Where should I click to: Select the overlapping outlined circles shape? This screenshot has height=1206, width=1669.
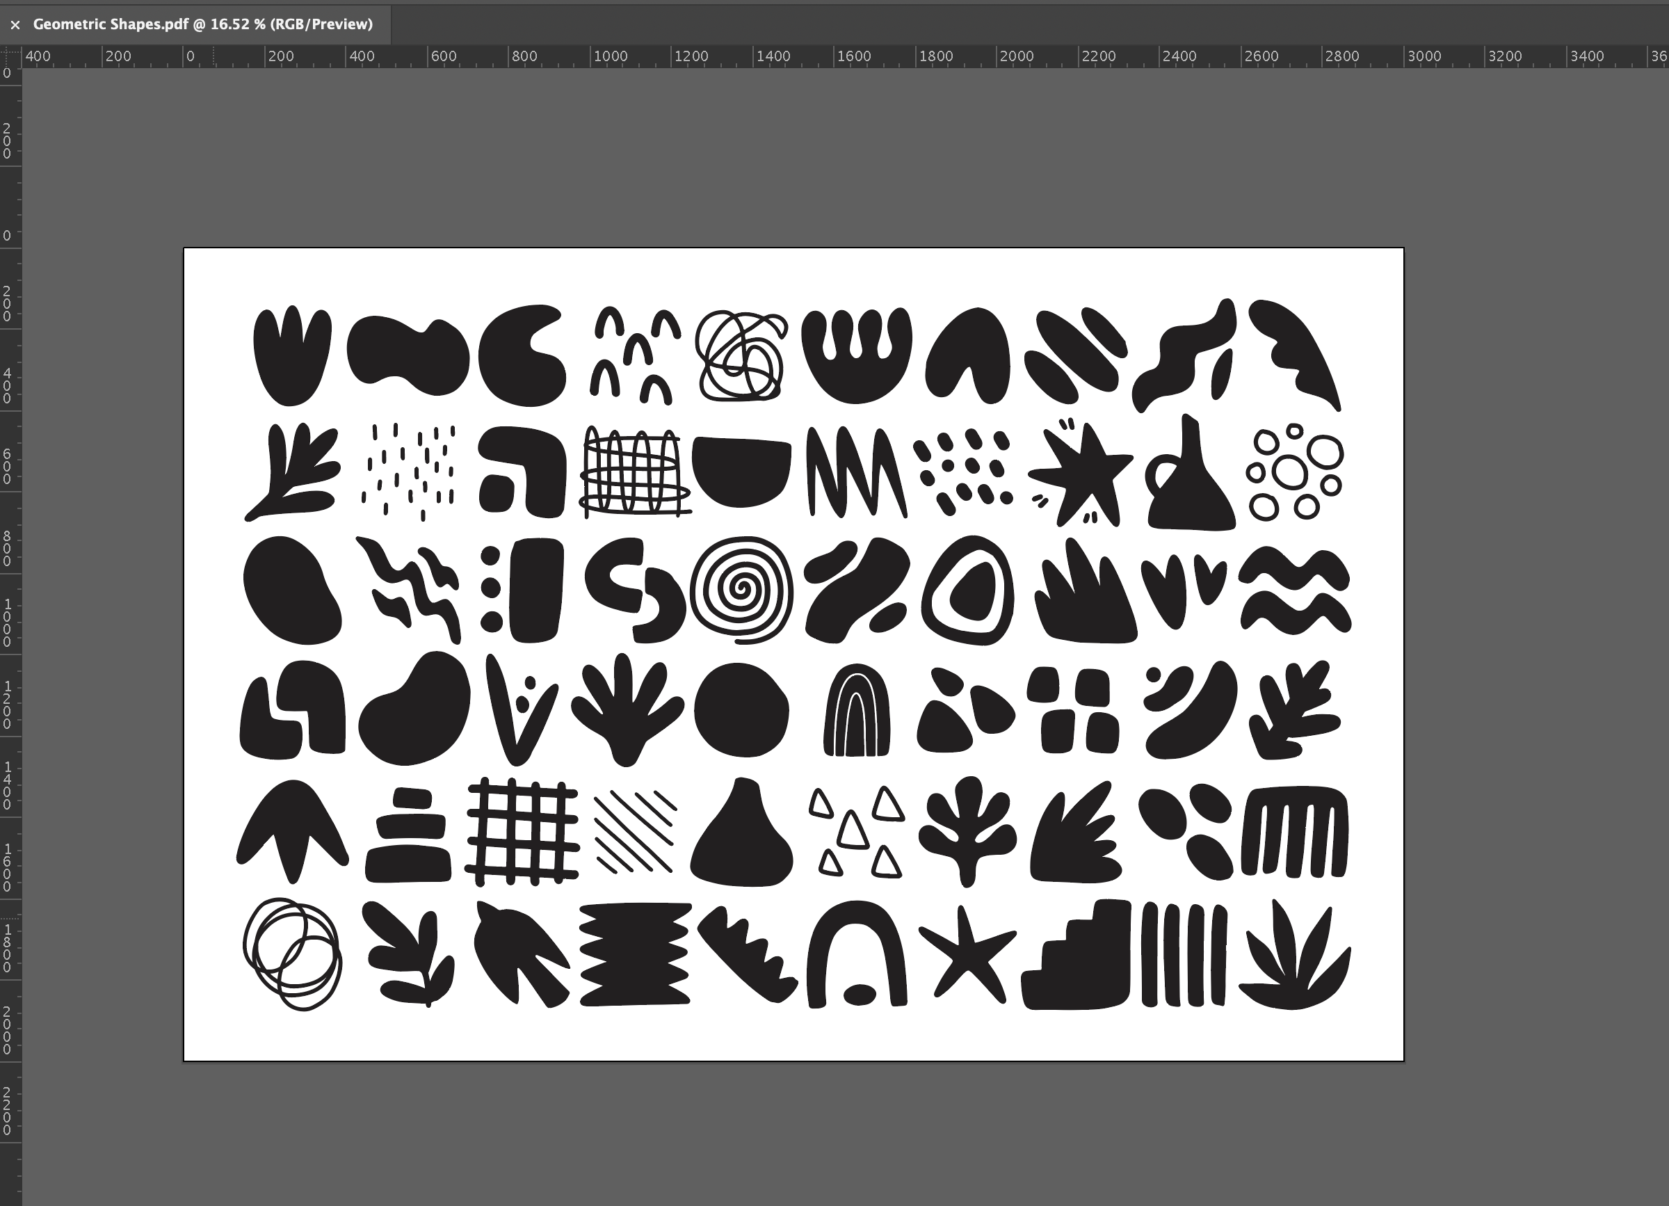pos(293,954)
